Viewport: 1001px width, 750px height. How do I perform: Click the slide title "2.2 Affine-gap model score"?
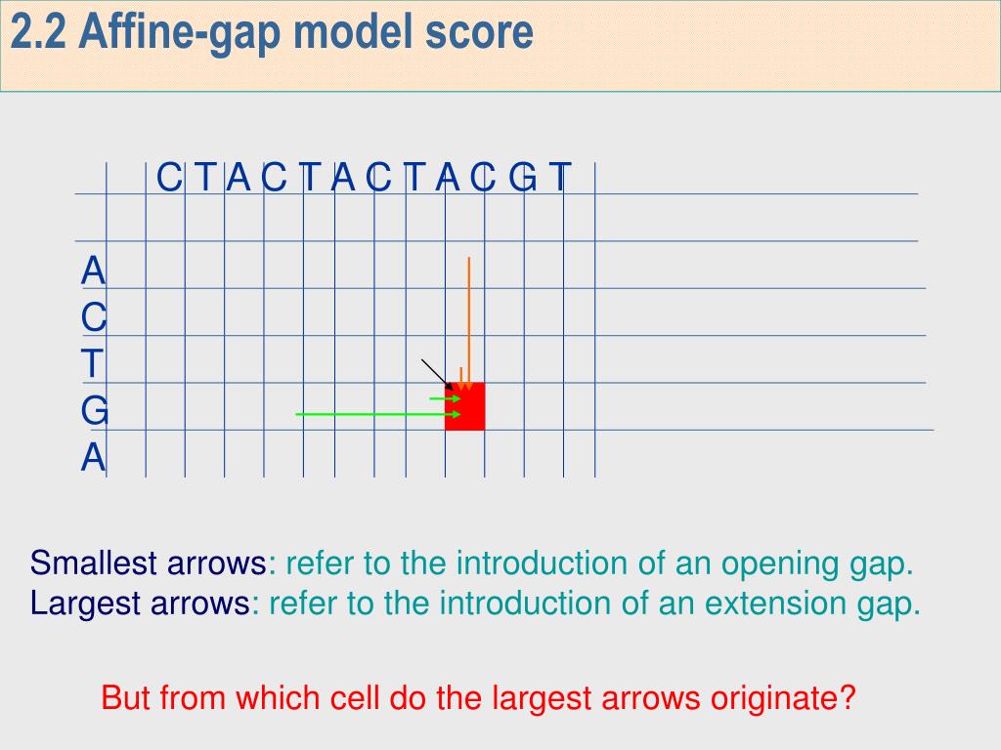click(272, 32)
